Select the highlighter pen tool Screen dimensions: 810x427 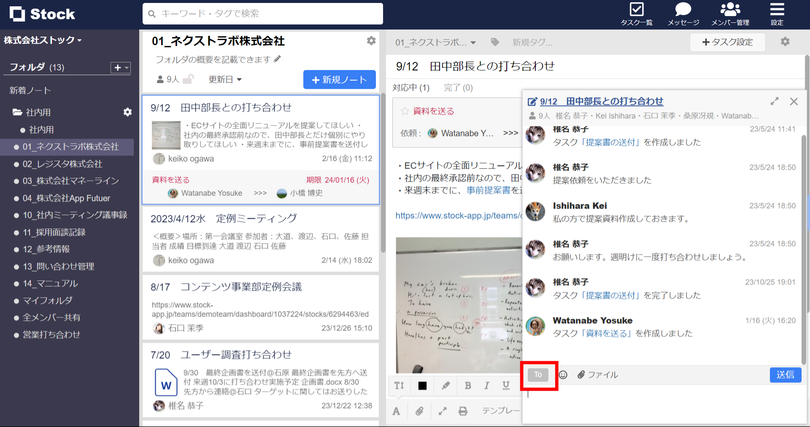point(445,386)
